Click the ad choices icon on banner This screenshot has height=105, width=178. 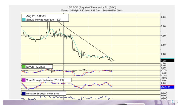click(x=173, y=101)
